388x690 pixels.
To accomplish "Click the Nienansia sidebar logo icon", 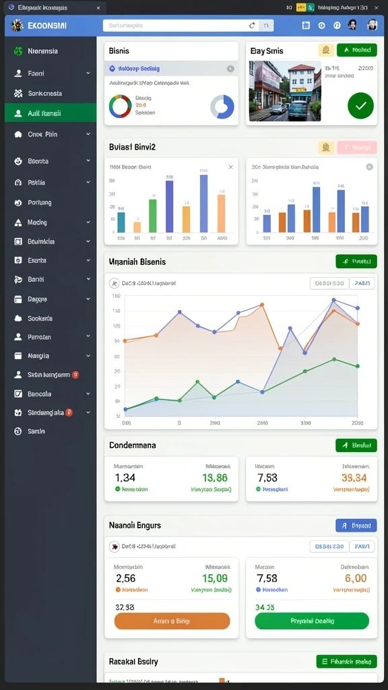I will (18, 51).
